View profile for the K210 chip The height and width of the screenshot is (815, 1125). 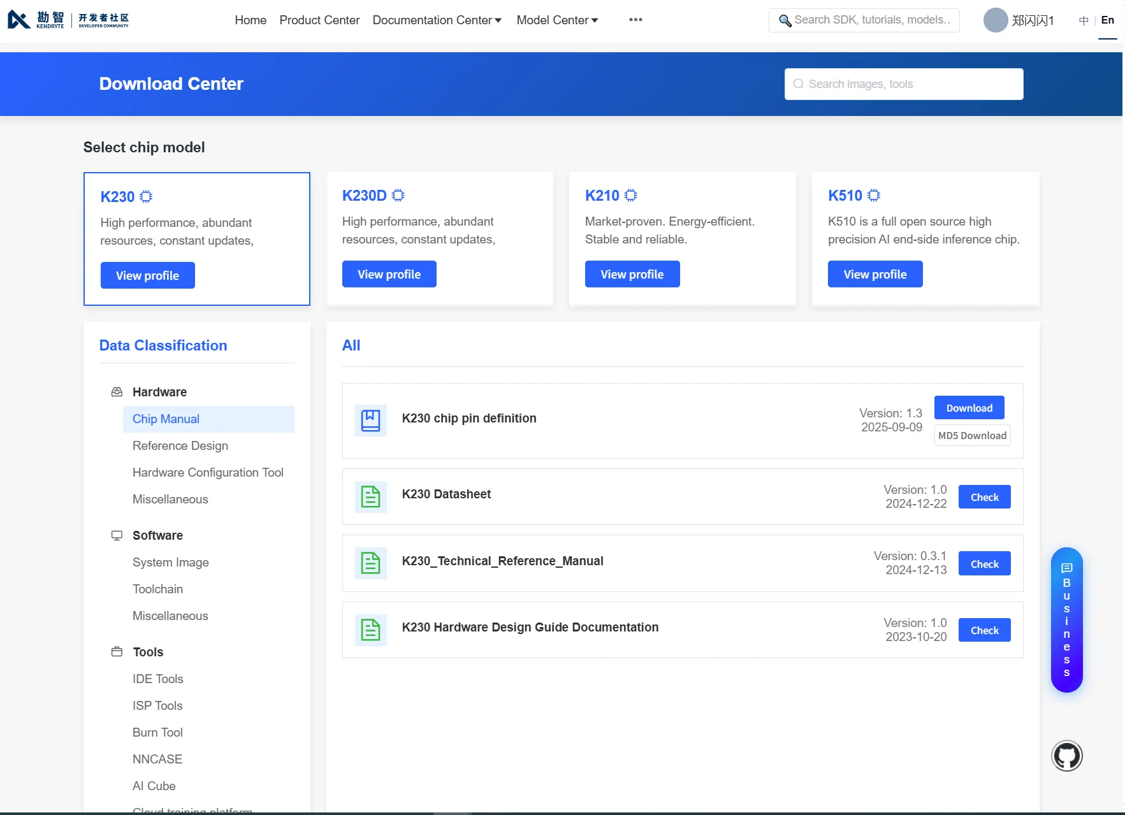tap(632, 274)
